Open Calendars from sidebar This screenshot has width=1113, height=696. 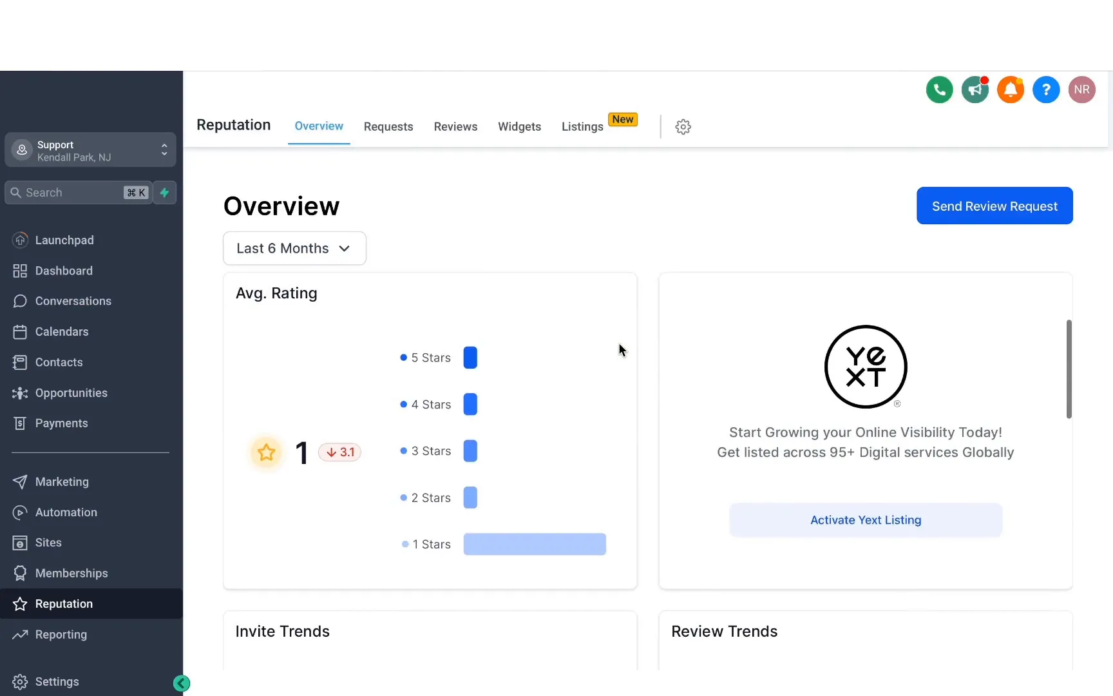[62, 331]
